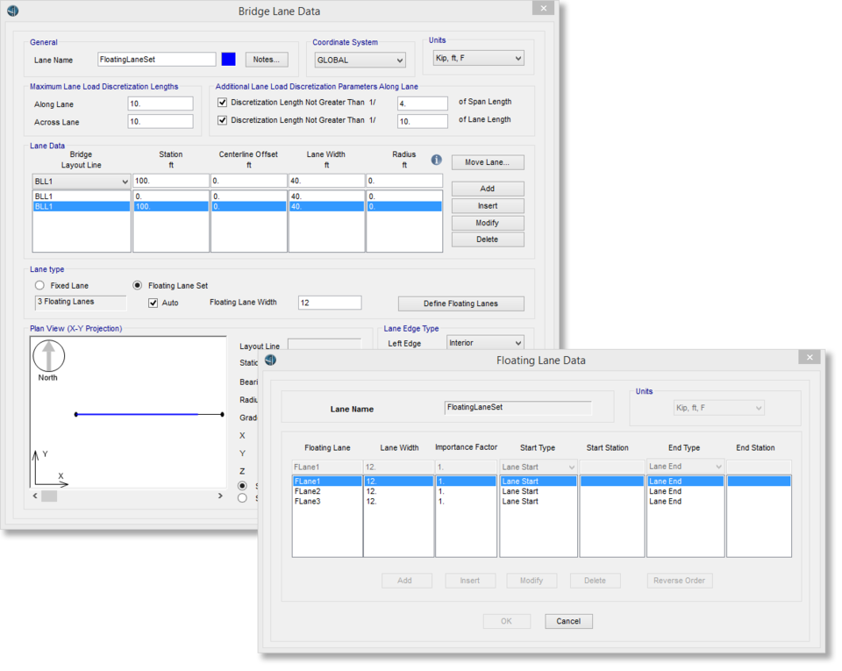Click the North arrow compass icon

pos(48,356)
